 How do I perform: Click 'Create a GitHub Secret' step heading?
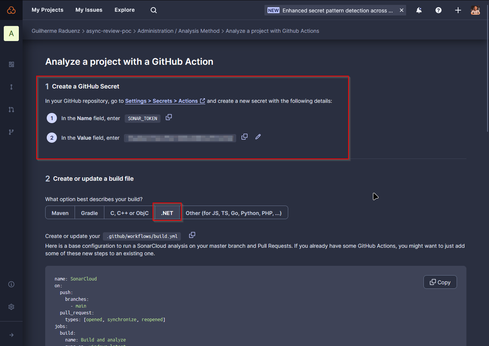click(86, 86)
